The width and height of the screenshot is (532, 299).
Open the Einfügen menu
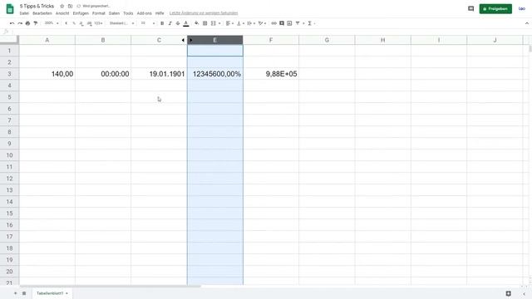coord(81,13)
